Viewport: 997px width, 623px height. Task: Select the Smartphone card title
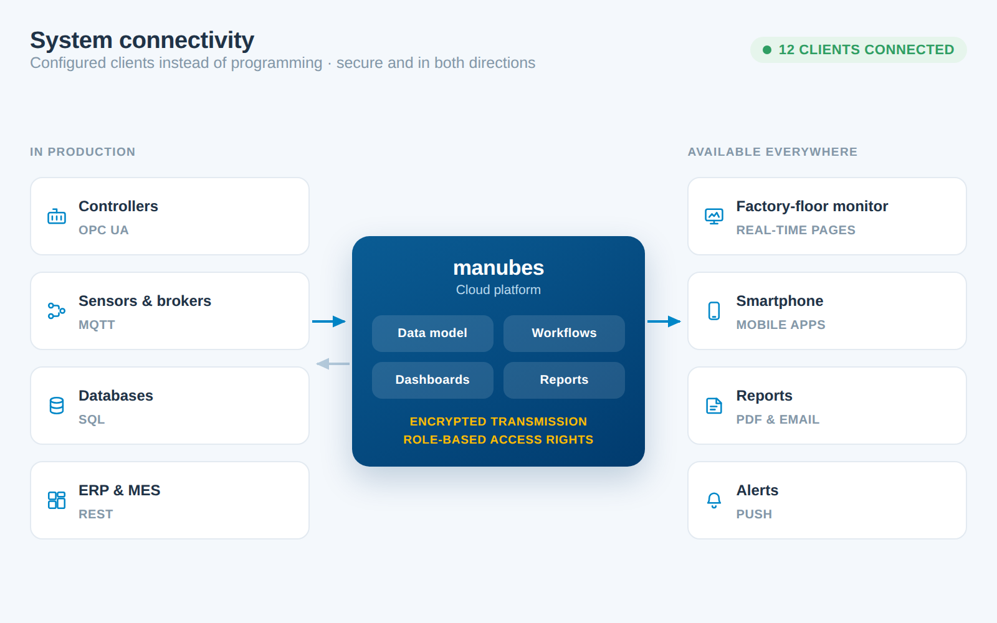pyautogui.click(x=780, y=301)
